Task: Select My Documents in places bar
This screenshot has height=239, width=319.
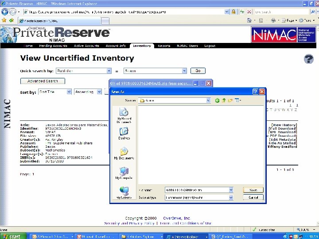Action: pos(124,154)
